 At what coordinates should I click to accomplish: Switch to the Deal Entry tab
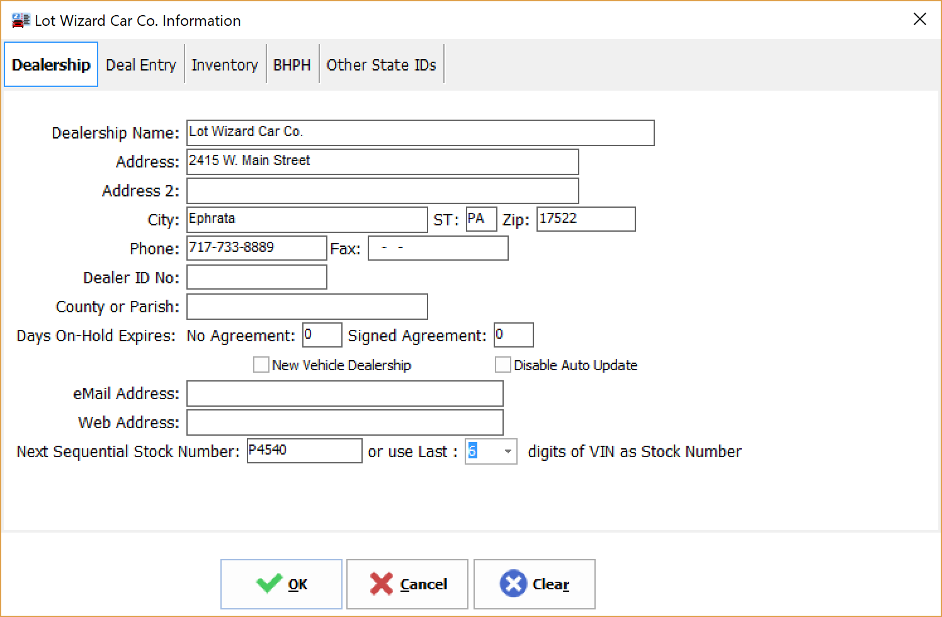(141, 65)
